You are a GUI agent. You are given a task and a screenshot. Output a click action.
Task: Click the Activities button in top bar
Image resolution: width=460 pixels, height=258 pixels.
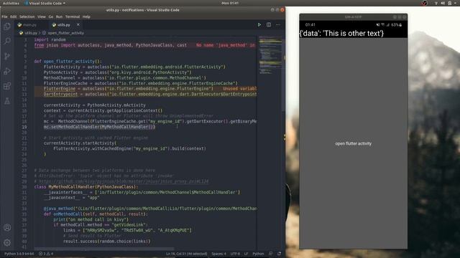pyautogui.click(x=11, y=3)
